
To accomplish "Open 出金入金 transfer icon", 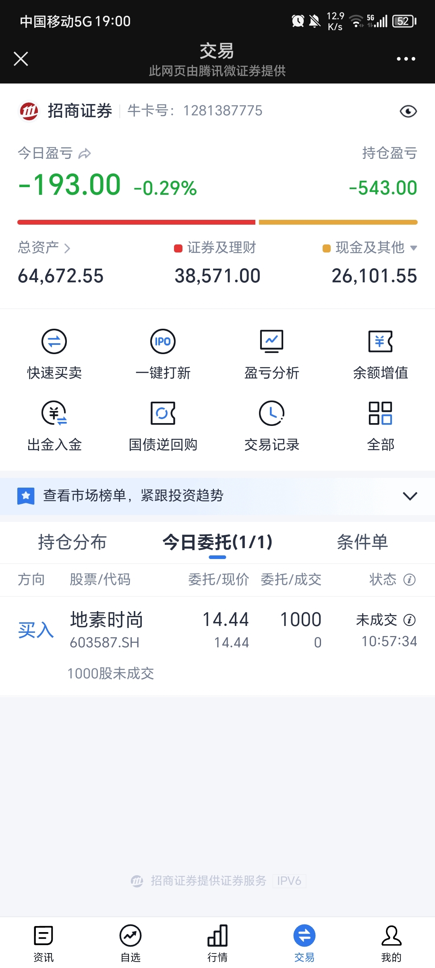I will 54,413.
